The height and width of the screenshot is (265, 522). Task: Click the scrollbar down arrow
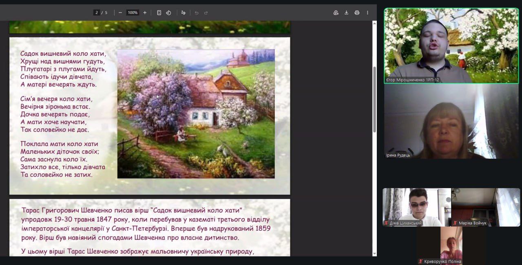click(374, 254)
